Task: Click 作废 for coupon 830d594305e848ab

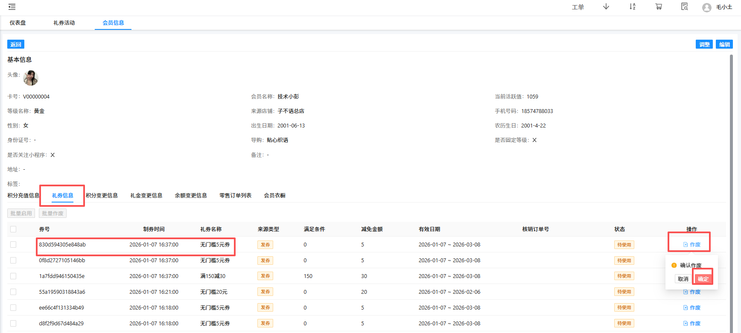Action: pyautogui.click(x=692, y=245)
